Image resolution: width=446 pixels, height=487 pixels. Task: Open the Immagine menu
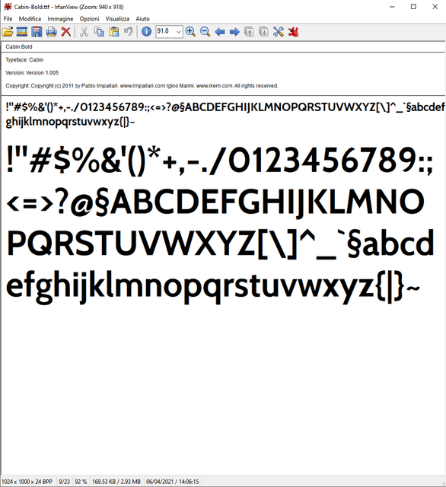coord(60,18)
